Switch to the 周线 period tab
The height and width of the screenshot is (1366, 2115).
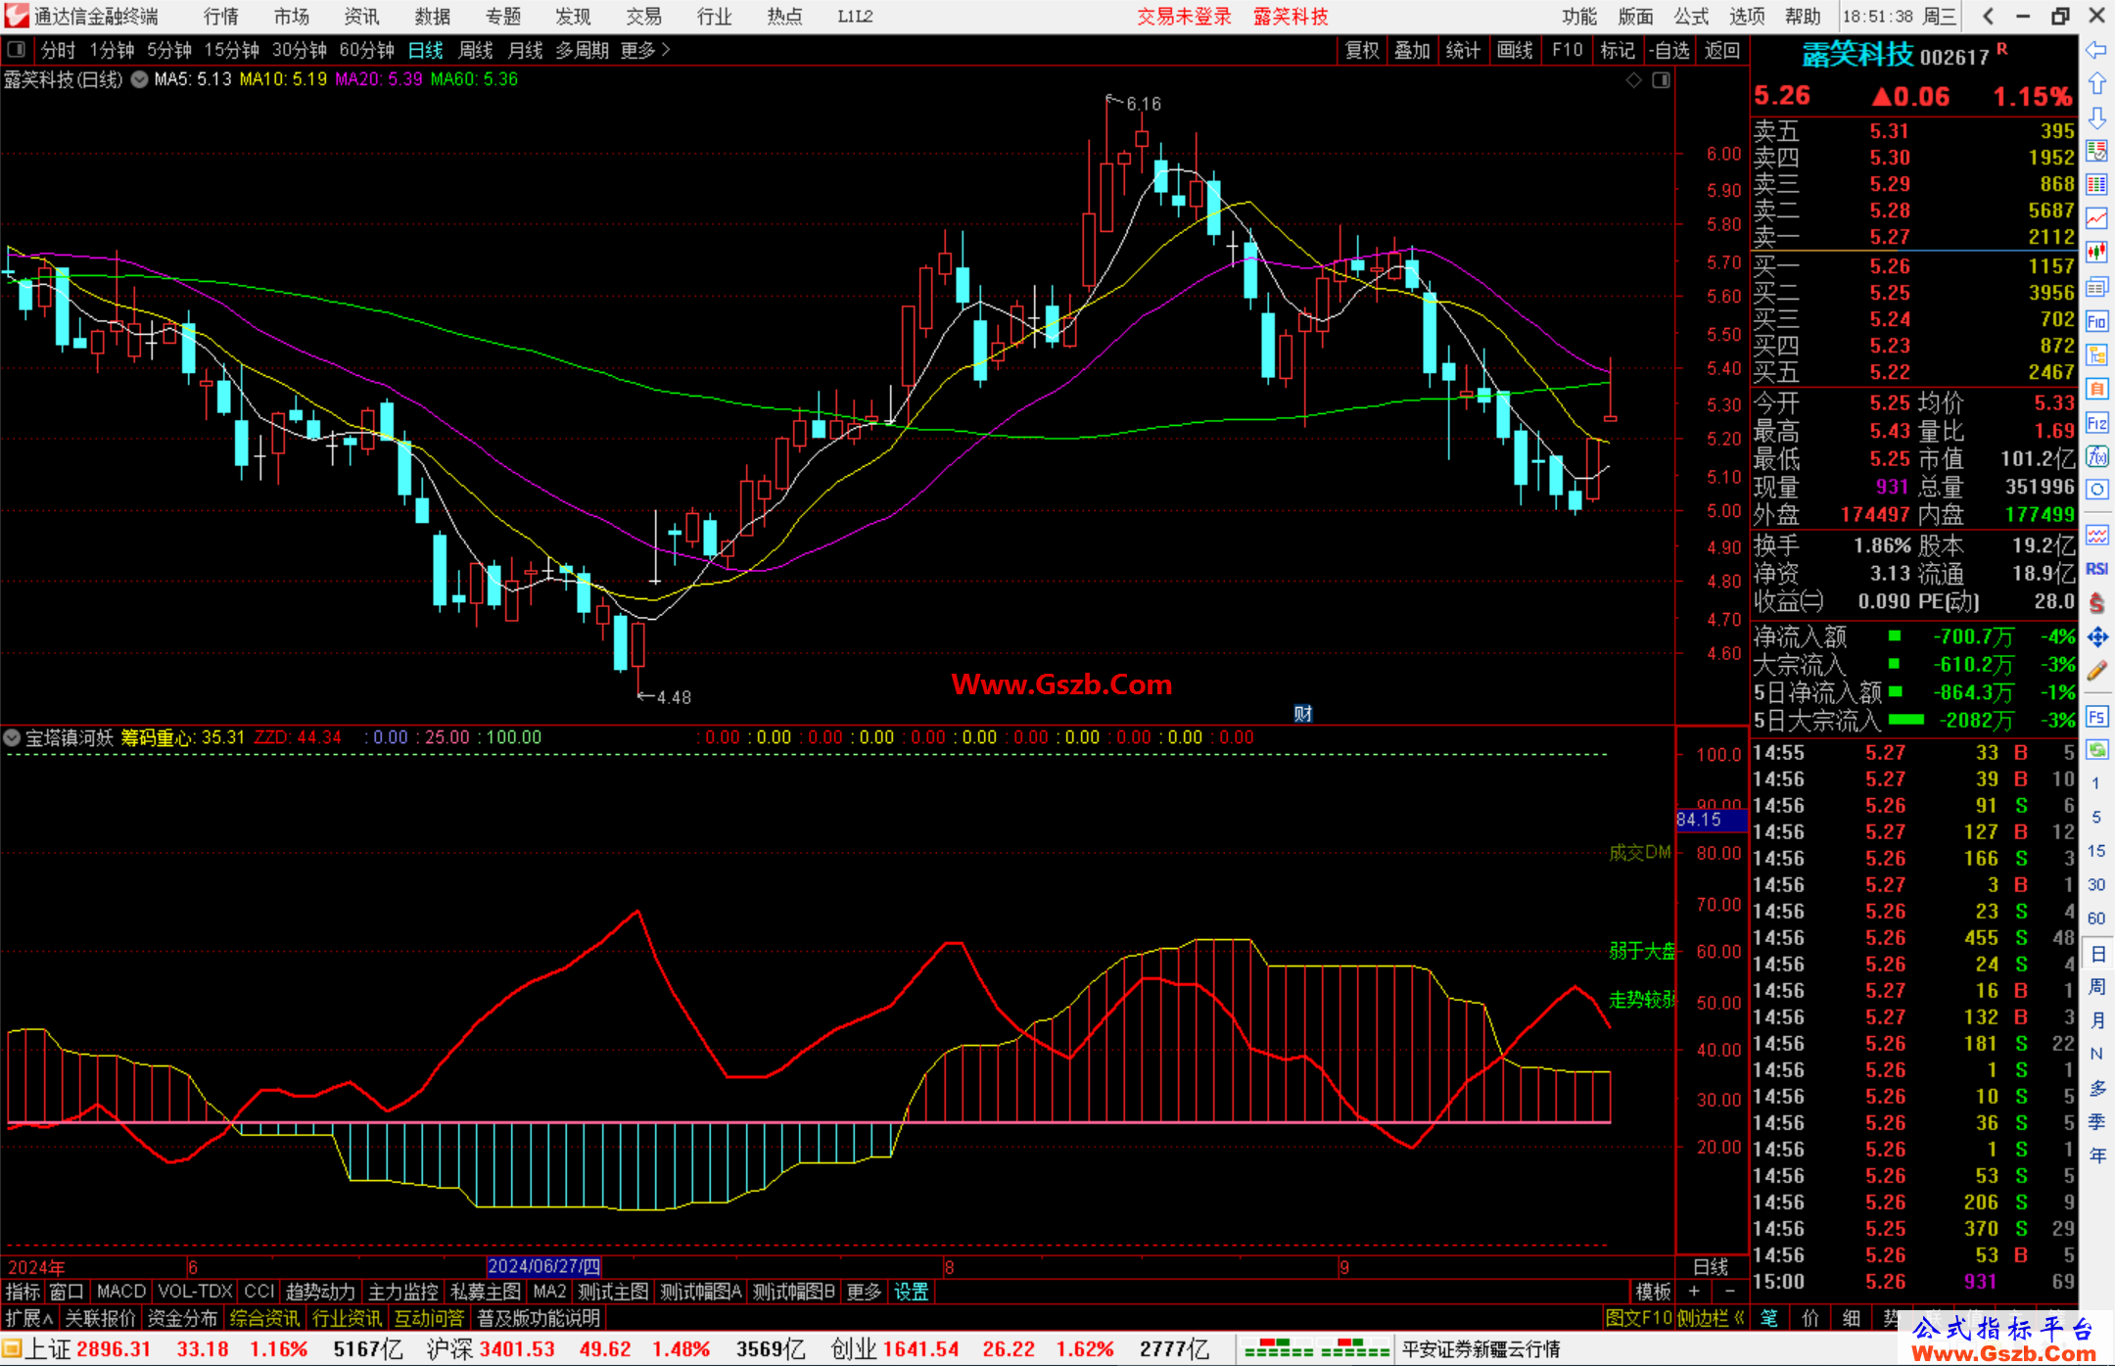coord(476,50)
